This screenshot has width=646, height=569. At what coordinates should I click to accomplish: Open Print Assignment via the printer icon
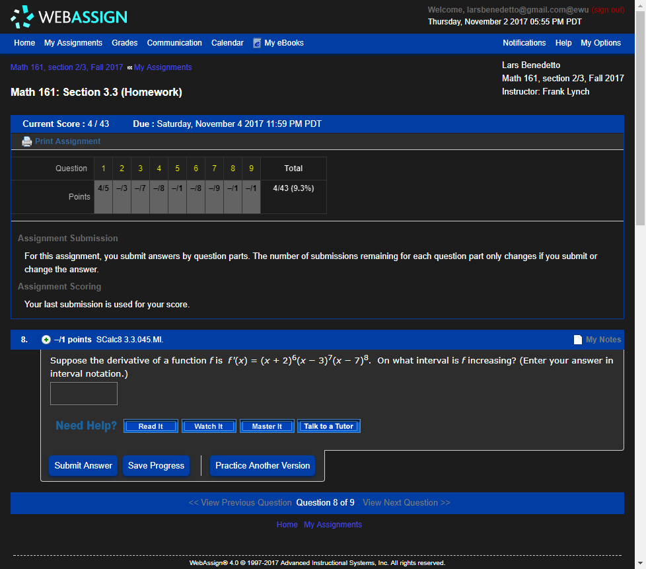(26, 141)
